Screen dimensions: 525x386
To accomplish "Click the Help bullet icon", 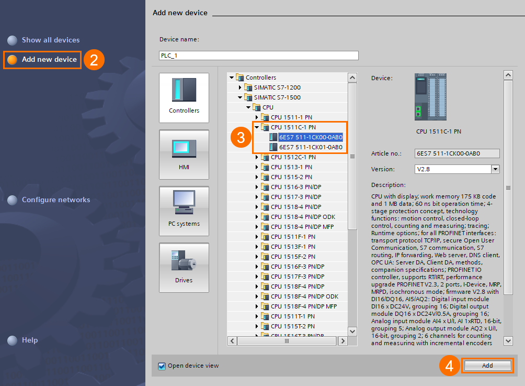I will [13, 340].
